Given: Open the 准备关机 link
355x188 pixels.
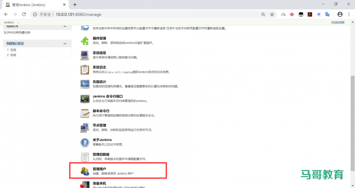Looking at the screenshot, I should coord(99,183).
